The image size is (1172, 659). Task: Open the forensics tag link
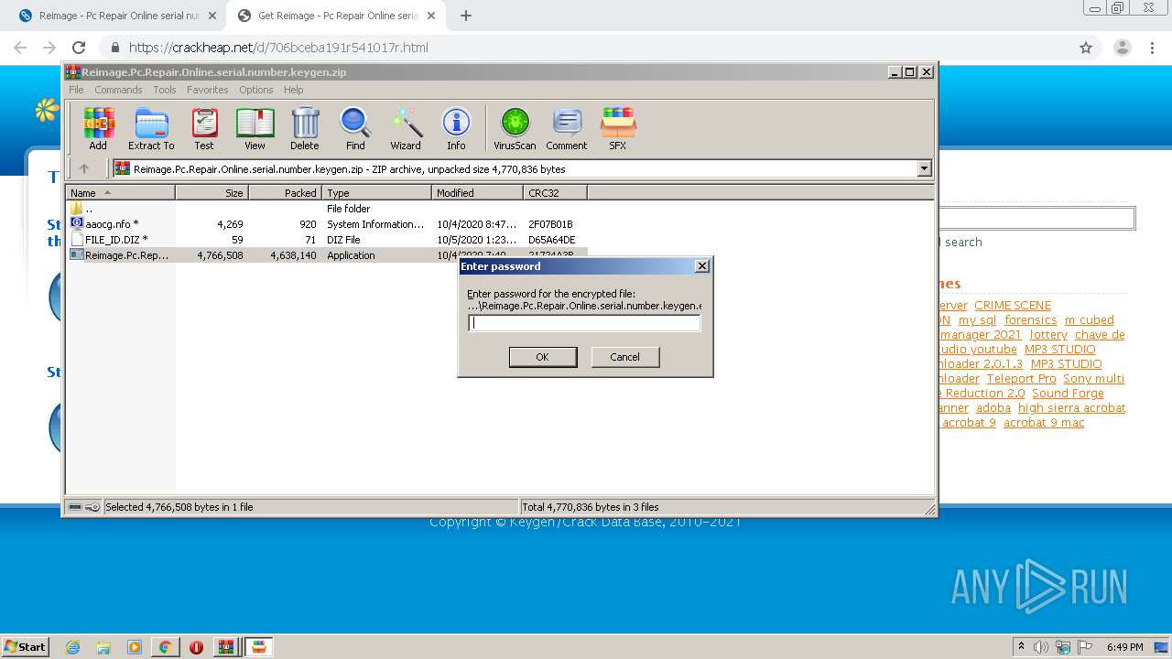[1030, 320]
